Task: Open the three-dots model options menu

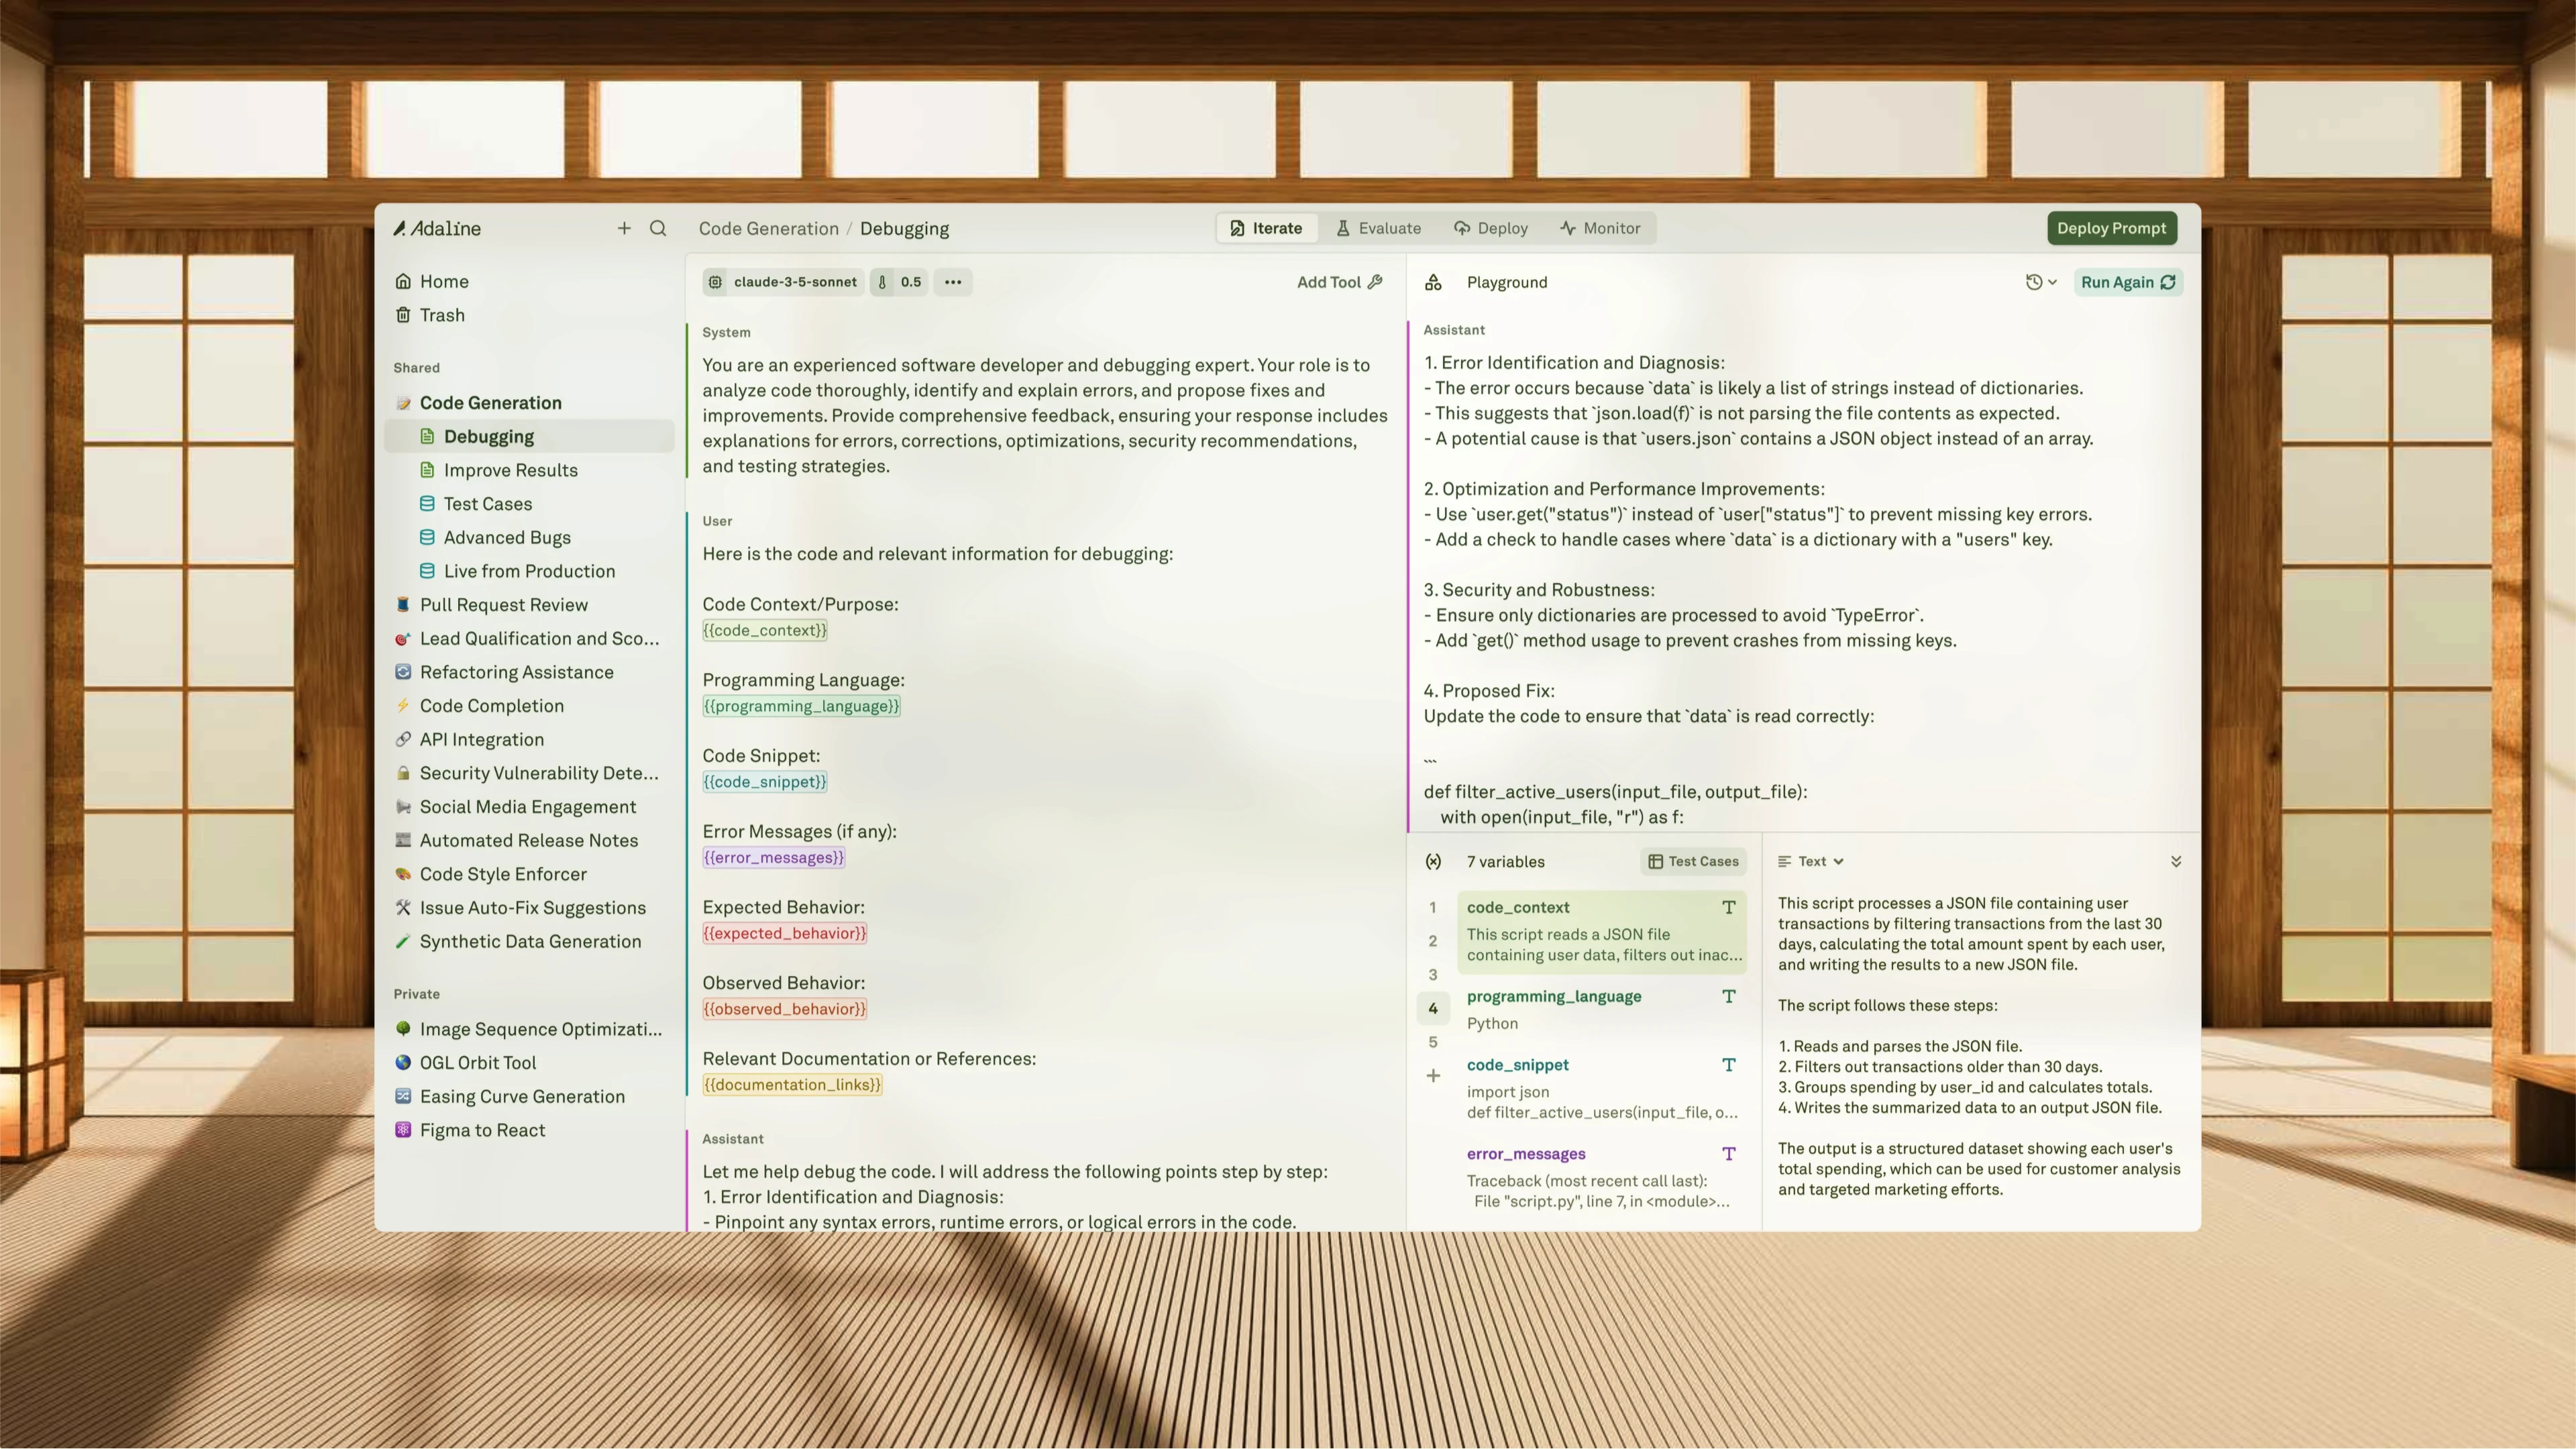Action: (953, 282)
